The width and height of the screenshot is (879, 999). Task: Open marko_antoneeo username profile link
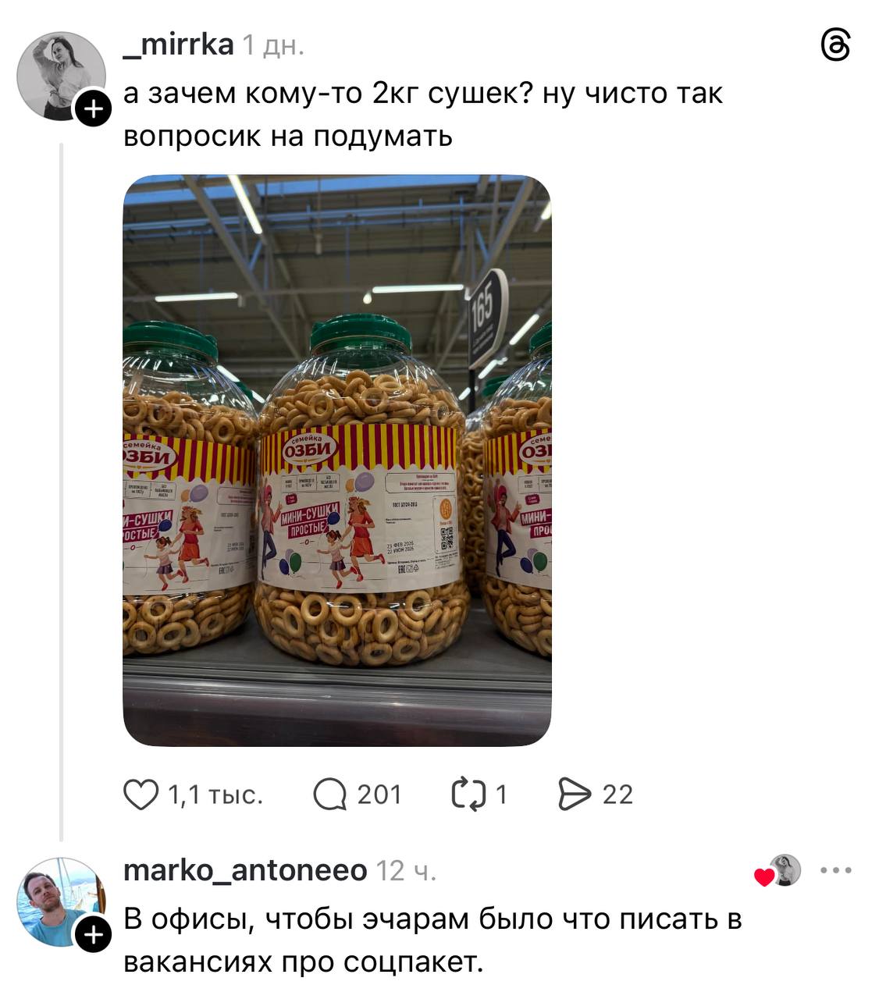point(245,869)
